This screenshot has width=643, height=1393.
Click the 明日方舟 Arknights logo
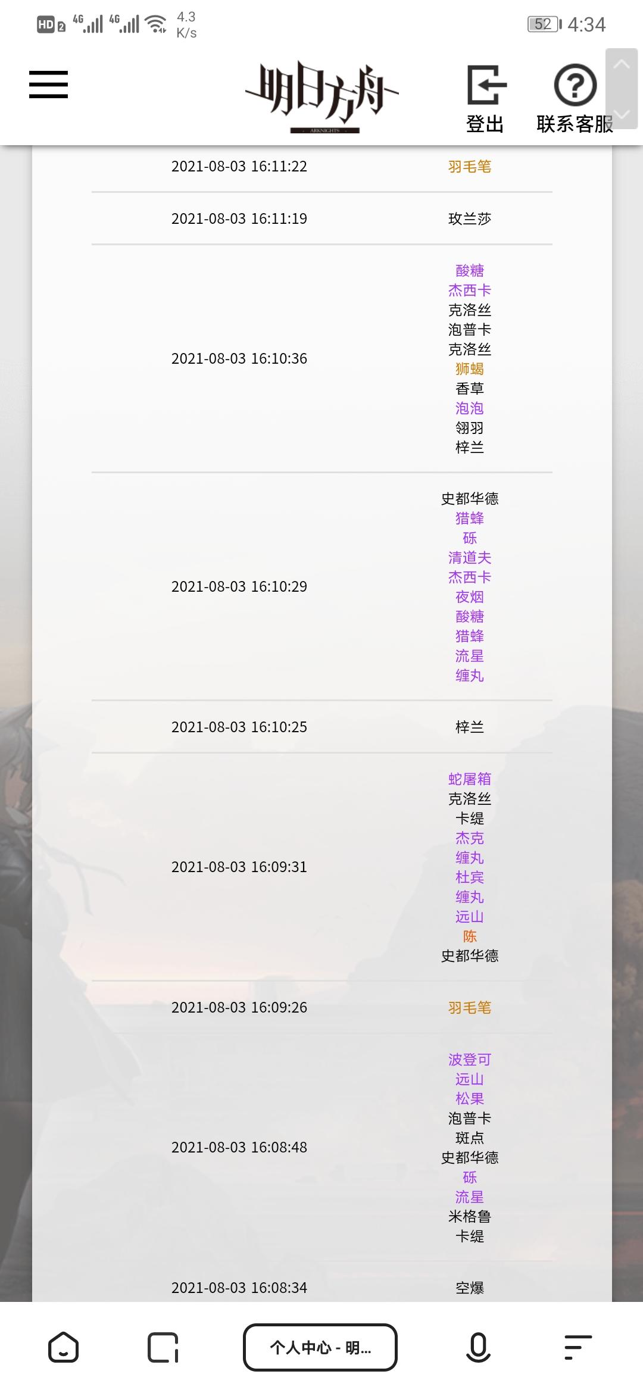(x=322, y=96)
